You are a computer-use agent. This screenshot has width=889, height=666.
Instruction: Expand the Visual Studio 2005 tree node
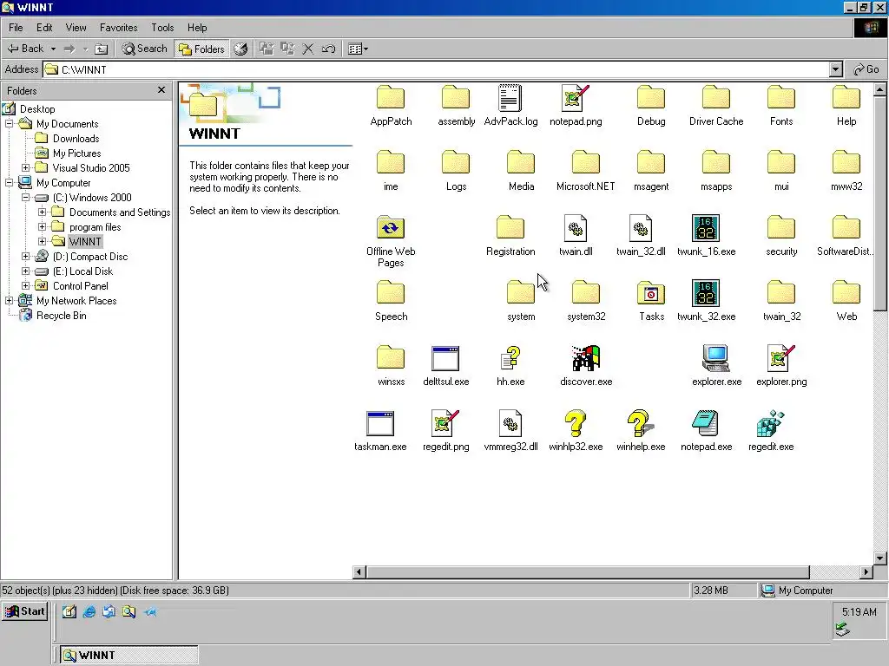[25, 167]
